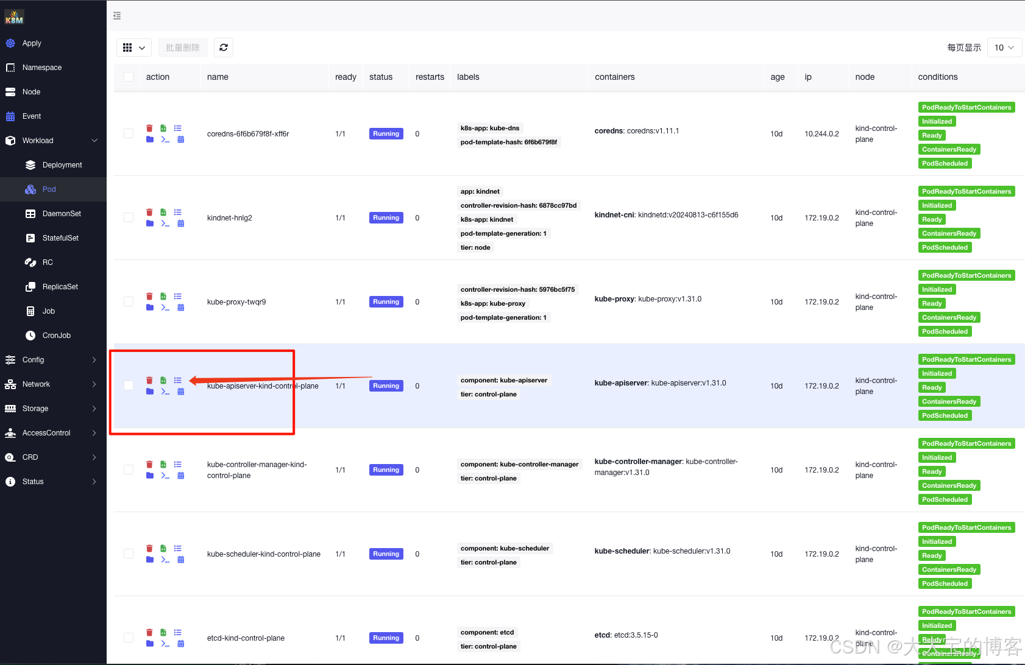Click Running status badge for kindnet-hnlg2
Screen dimensions: 1025x665
point(386,217)
